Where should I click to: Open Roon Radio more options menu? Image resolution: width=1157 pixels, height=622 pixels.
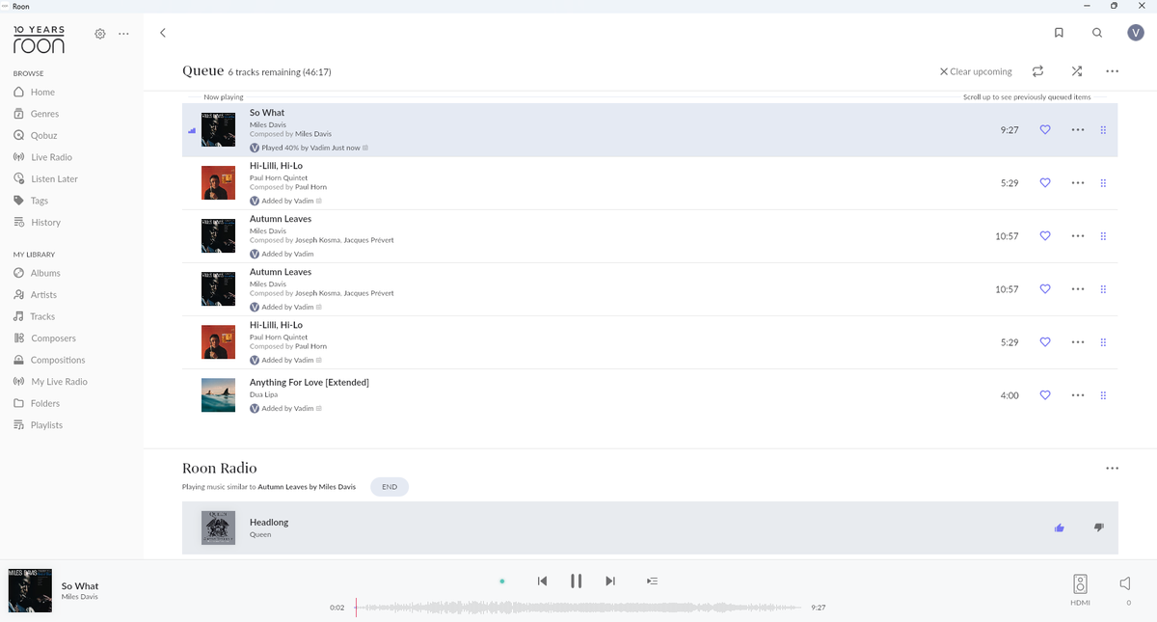[x=1112, y=469]
